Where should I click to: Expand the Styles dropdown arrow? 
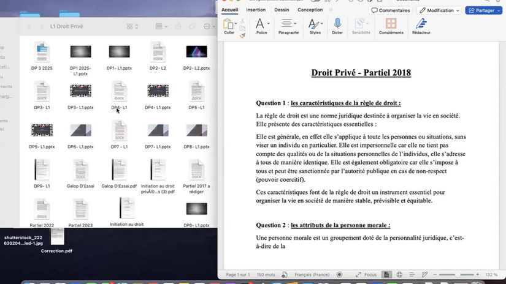322,23
